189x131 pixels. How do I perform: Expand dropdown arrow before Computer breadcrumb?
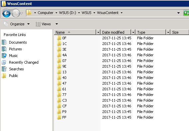tap(35, 13)
